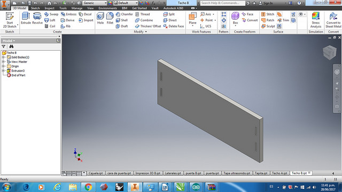This screenshot has width=342, height=192.
Task: Open the Tools ribbon tab
Action: tap(63, 9)
